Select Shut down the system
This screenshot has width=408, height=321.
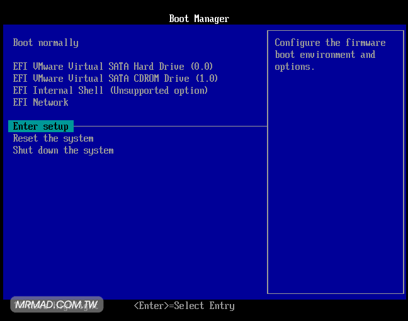[x=63, y=150]
